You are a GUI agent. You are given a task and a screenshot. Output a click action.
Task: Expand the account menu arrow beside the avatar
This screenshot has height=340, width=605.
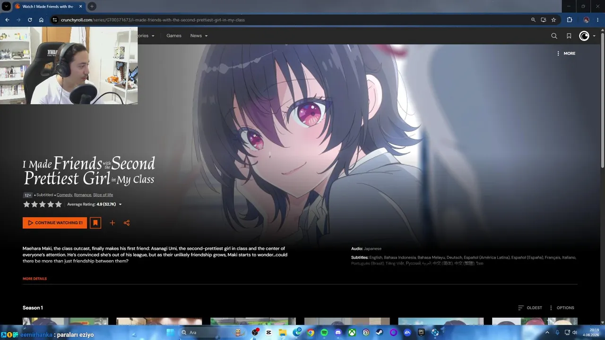[594, 36]
